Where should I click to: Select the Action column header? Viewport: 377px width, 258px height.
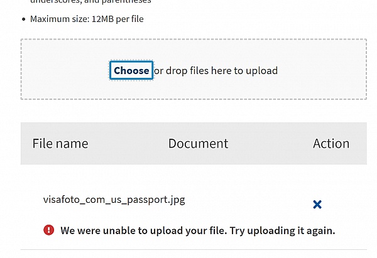[331, 144]
